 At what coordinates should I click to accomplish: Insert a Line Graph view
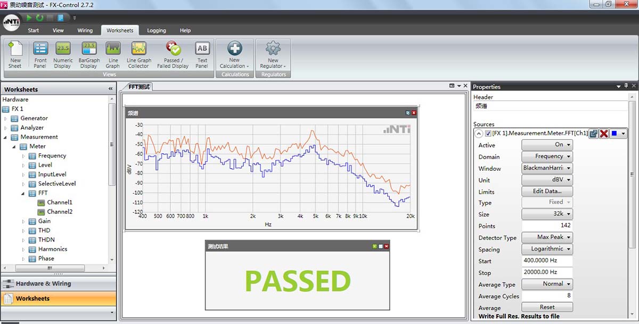tap(112, 55)
